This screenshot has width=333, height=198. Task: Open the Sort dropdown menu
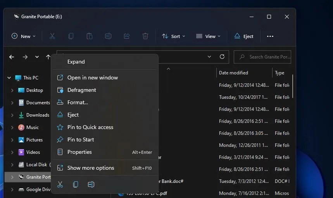coord(174,36)
